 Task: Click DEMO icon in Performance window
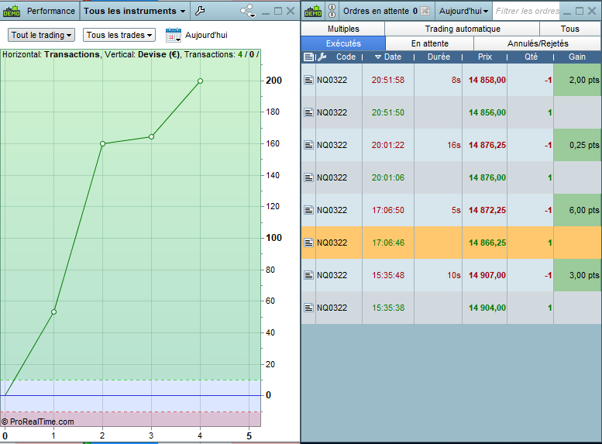12,11
